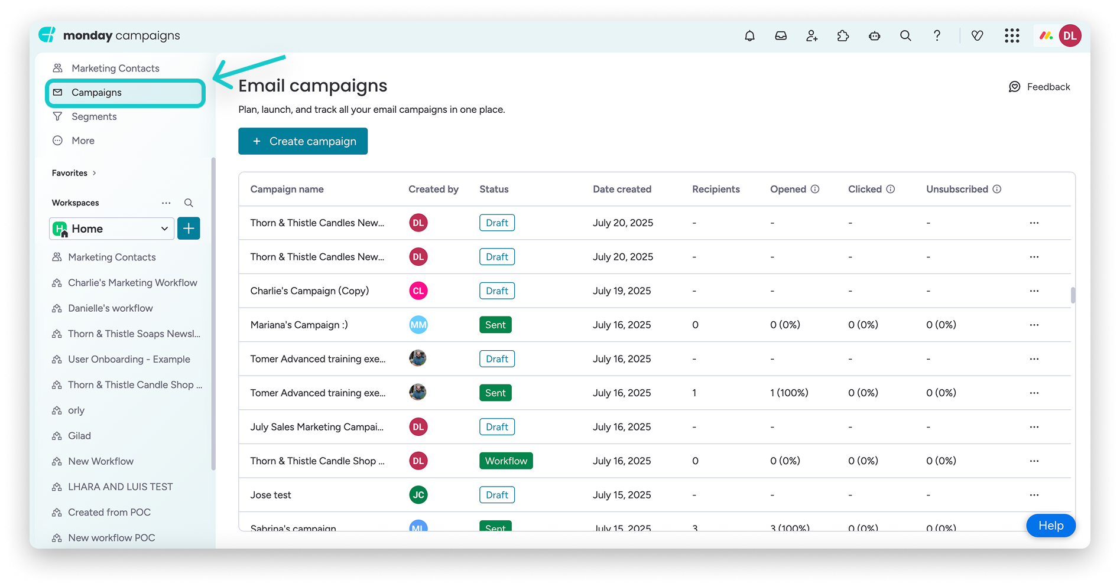Viewport: 1120px width, 587px height.
Task: Open the Workspaces three-dot options
Action: click(166, 203)
